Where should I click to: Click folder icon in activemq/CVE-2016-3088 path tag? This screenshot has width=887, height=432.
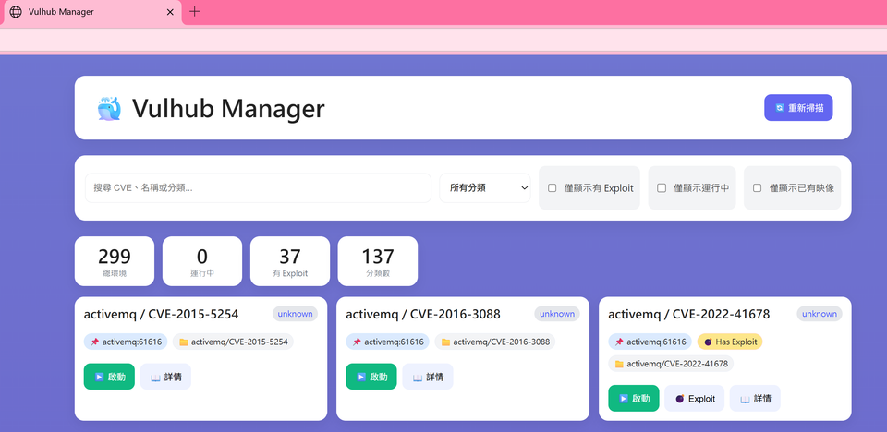click(445, 342)
